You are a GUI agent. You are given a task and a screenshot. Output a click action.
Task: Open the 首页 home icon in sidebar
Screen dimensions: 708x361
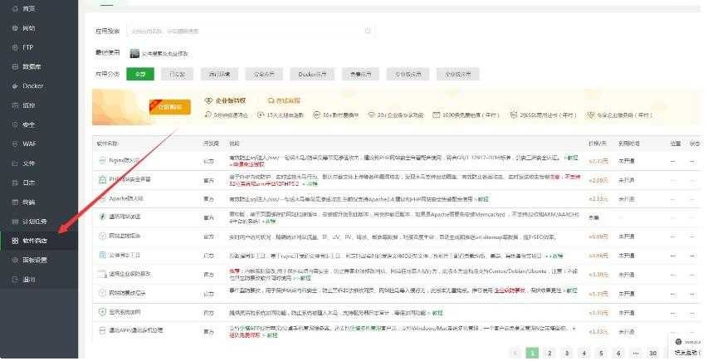pyautogui.click(x=15, y=8)
